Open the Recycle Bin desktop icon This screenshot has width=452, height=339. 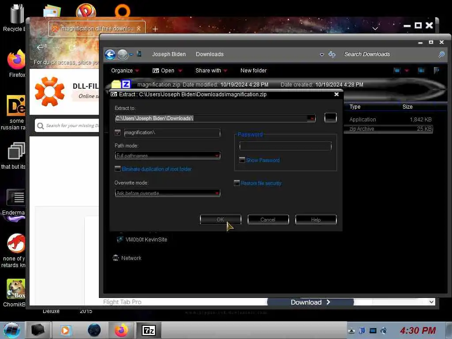16,17
